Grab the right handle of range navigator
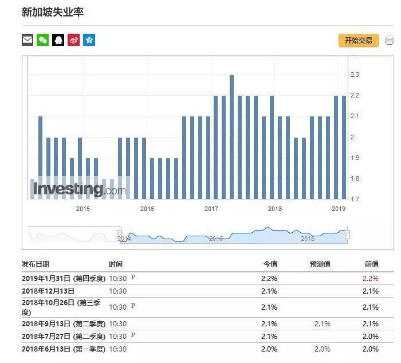Screen dimensions: 401x363 pyautogui.click(x=347, y=234)
